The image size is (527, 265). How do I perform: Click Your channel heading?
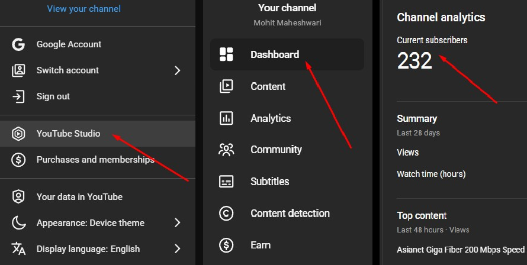click(287, 8)
